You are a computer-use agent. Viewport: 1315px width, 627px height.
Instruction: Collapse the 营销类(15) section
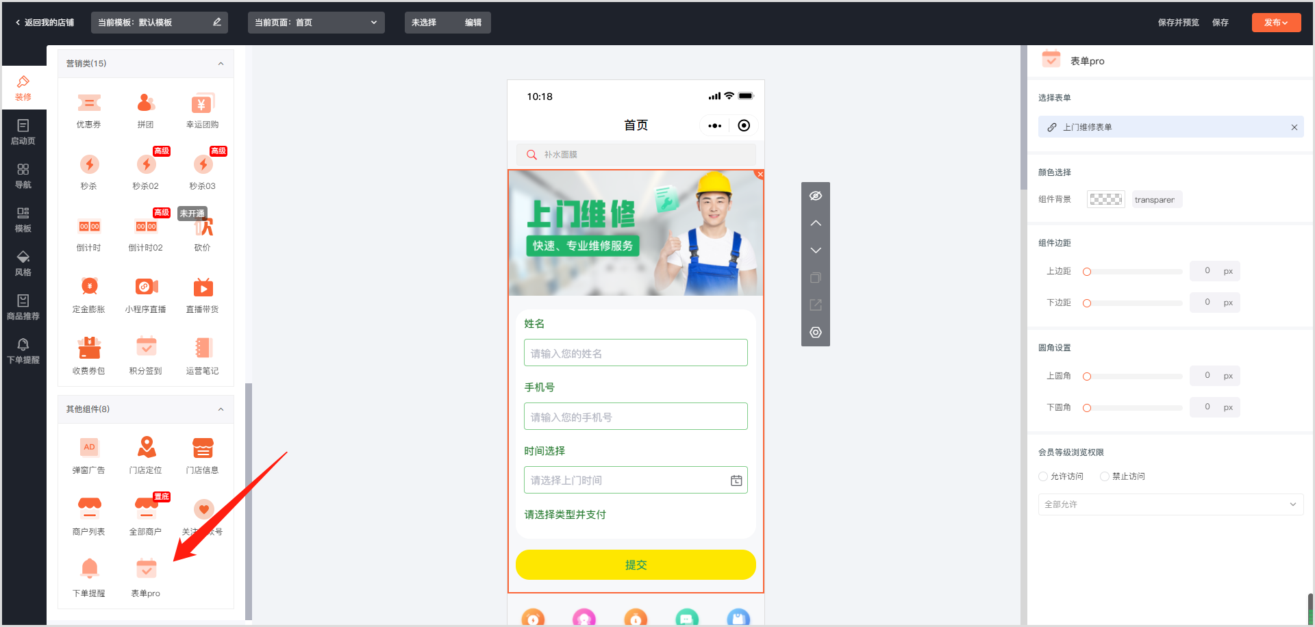click(x=221, y=64)
